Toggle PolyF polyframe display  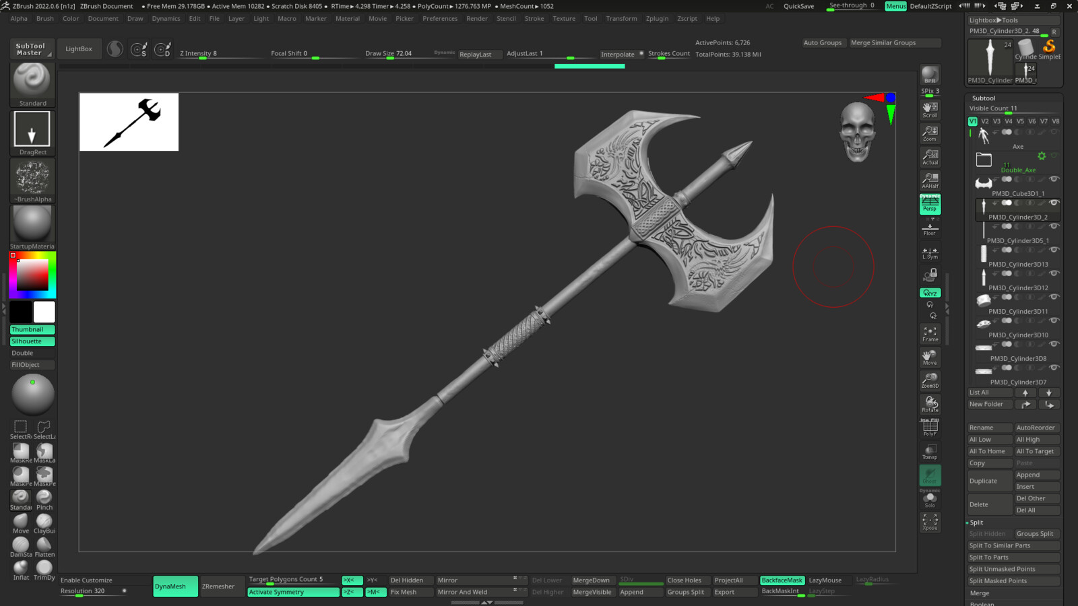click(930, 428)
